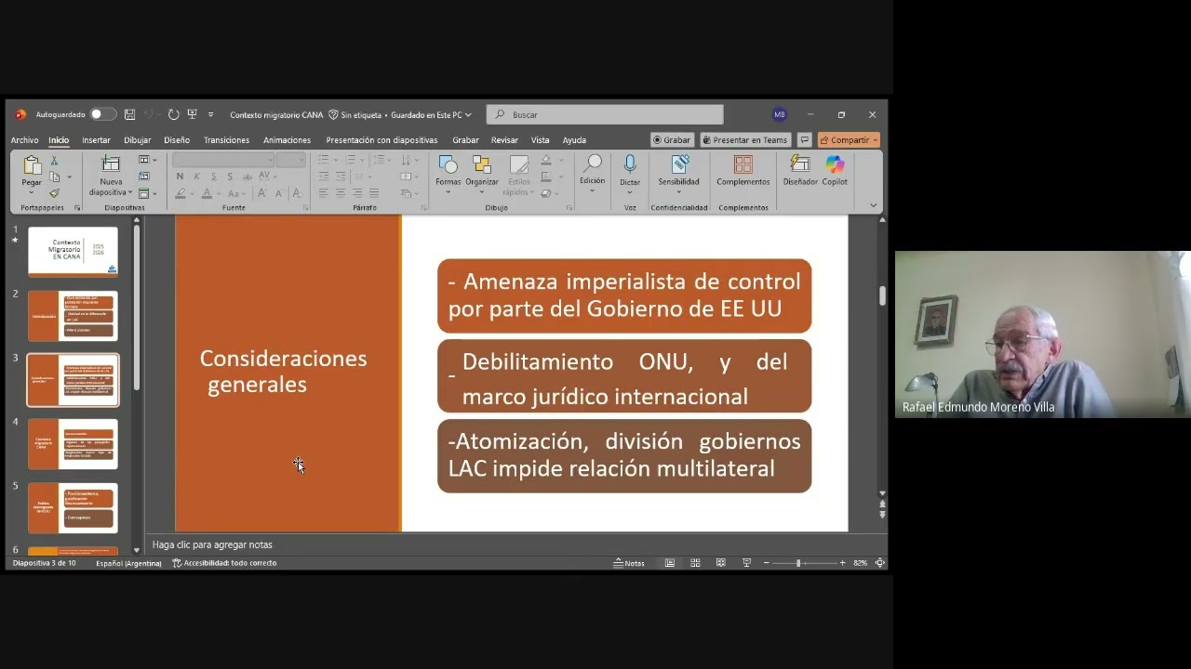Click the Buscar search field
The height and width of the screenshot is (669, 1191).
605,114
